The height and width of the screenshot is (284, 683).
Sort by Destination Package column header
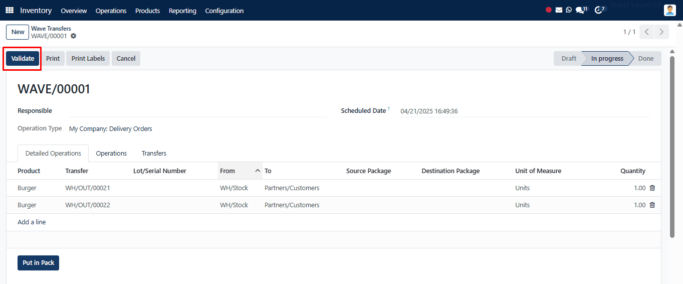[450, 171]
